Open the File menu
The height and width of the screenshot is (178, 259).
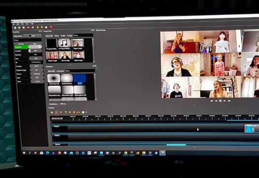(x=14, y=24)
